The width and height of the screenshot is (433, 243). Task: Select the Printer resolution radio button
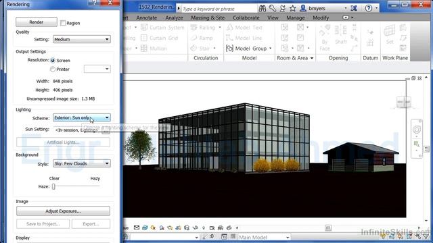coord(53,69)
